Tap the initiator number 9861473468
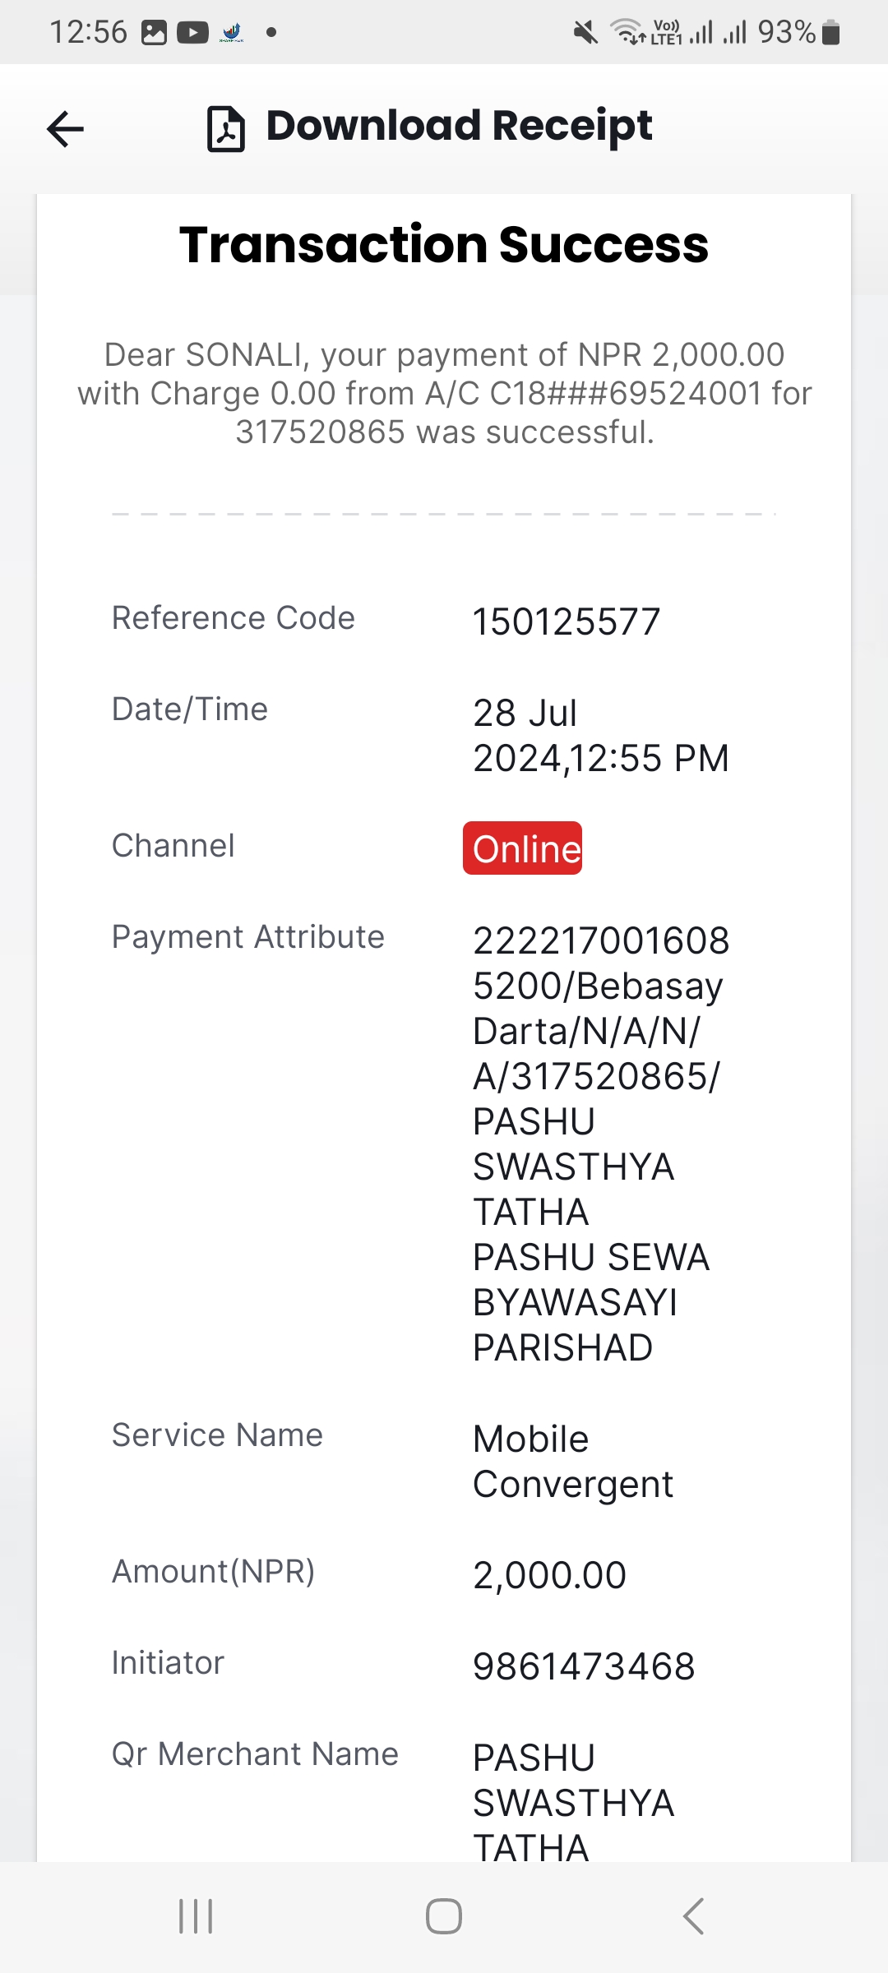888x1973 pixels. click(585, 1666)
